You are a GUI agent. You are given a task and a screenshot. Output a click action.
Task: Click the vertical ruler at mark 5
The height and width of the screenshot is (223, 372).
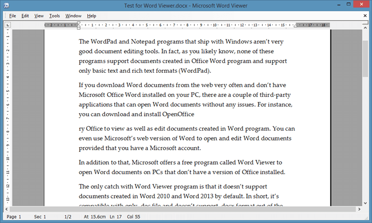pyautogui.click(x=8, y=91)
